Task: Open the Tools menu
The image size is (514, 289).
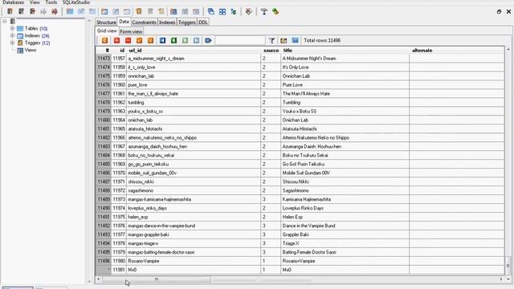Action: click(x=51, y=2)
